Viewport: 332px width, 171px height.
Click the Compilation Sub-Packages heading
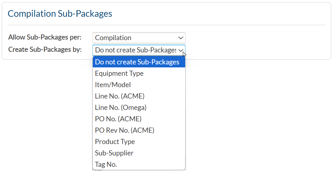60,14
